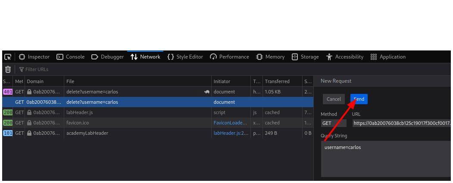The height and width of the screenshot is (183, 453).
Task: Open the Storage panel
Action: point(305,57)
